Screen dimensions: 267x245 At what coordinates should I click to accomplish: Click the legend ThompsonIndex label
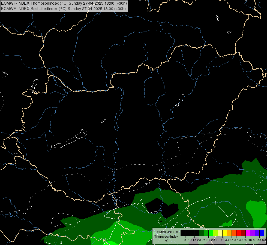click(166, 237)
